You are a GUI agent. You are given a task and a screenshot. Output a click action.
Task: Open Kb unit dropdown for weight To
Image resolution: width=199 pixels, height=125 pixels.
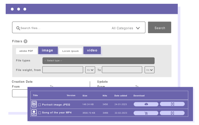tap(149, 70)
